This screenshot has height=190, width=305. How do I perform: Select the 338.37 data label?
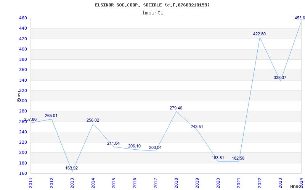pos(280,78)
